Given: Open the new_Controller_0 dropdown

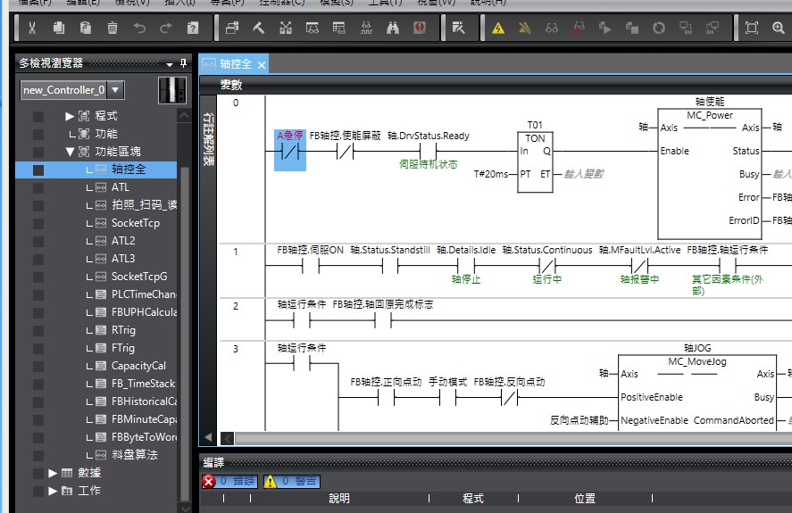Looking at the screenshot, I should [x=116, y=90].
